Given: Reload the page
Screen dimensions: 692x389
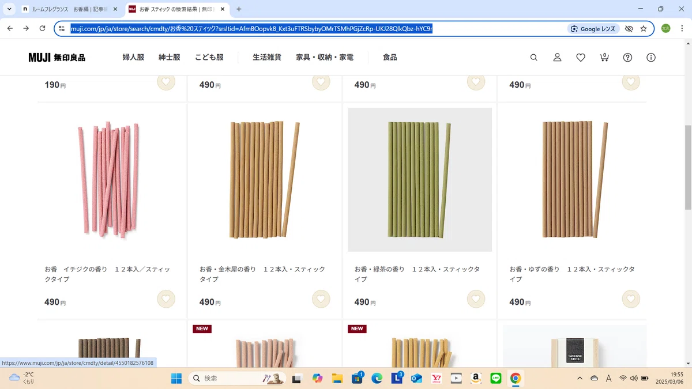Looking at the screenshot, I should pyautogui.click(x=42, y=28).
